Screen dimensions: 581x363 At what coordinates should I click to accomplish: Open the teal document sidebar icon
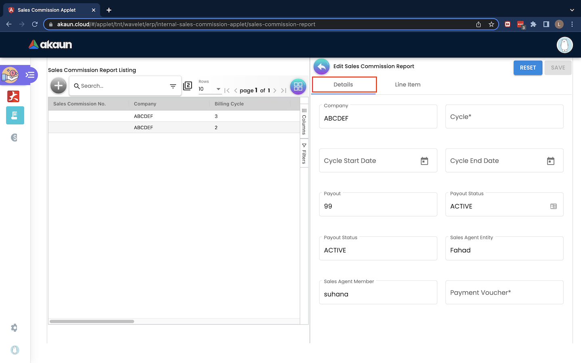click(x=15, y=116)
